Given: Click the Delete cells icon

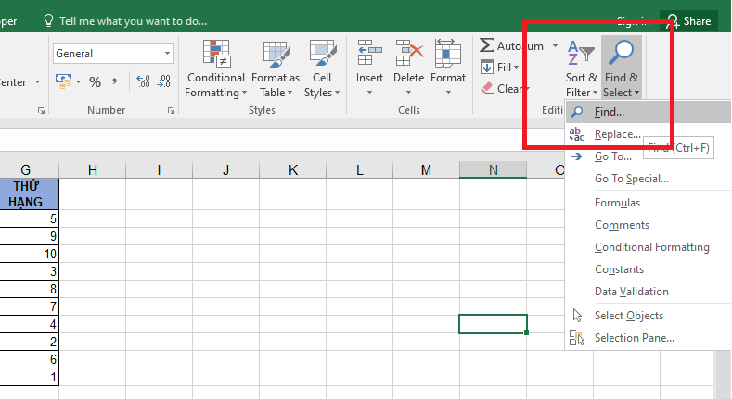Looking at the screenshot, I should [409, 53].
